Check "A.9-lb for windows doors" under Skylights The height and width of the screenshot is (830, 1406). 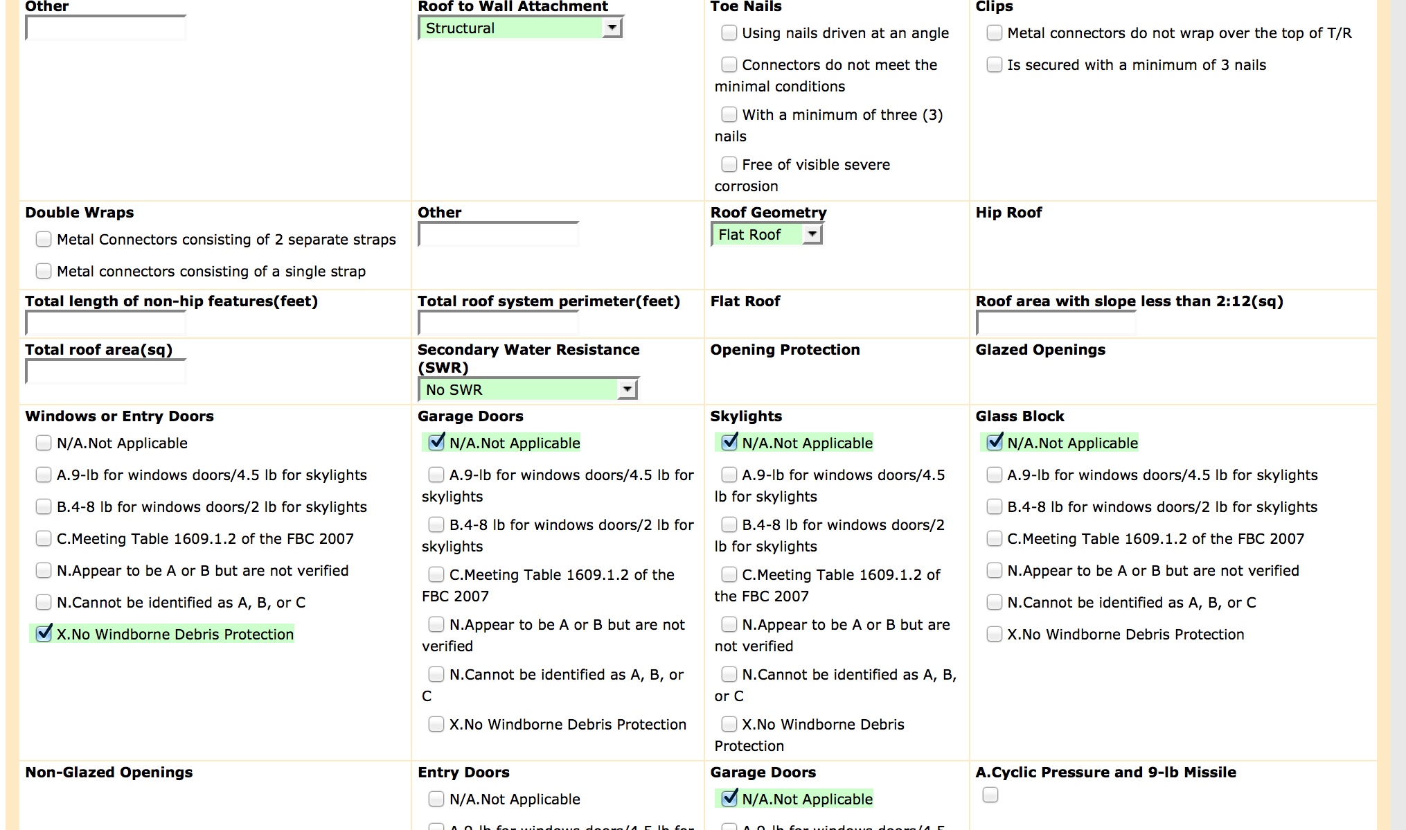[729, 475]
